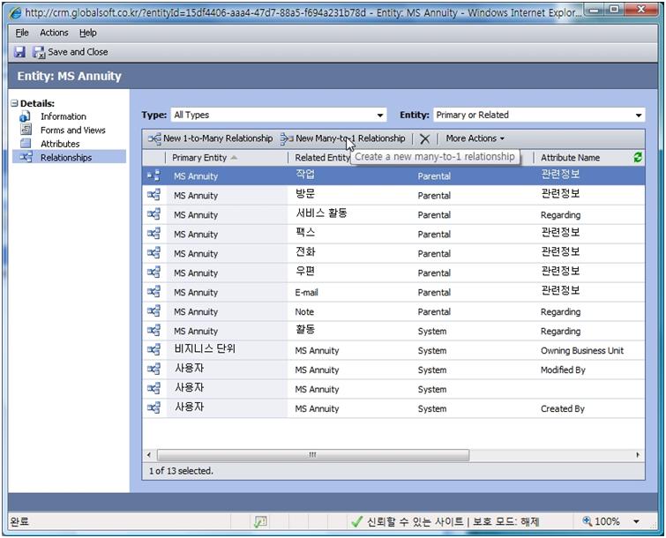Select Forms and Views in Details tree
The width and height of the screenshot is (666, 538).
(x=73, y=130)
